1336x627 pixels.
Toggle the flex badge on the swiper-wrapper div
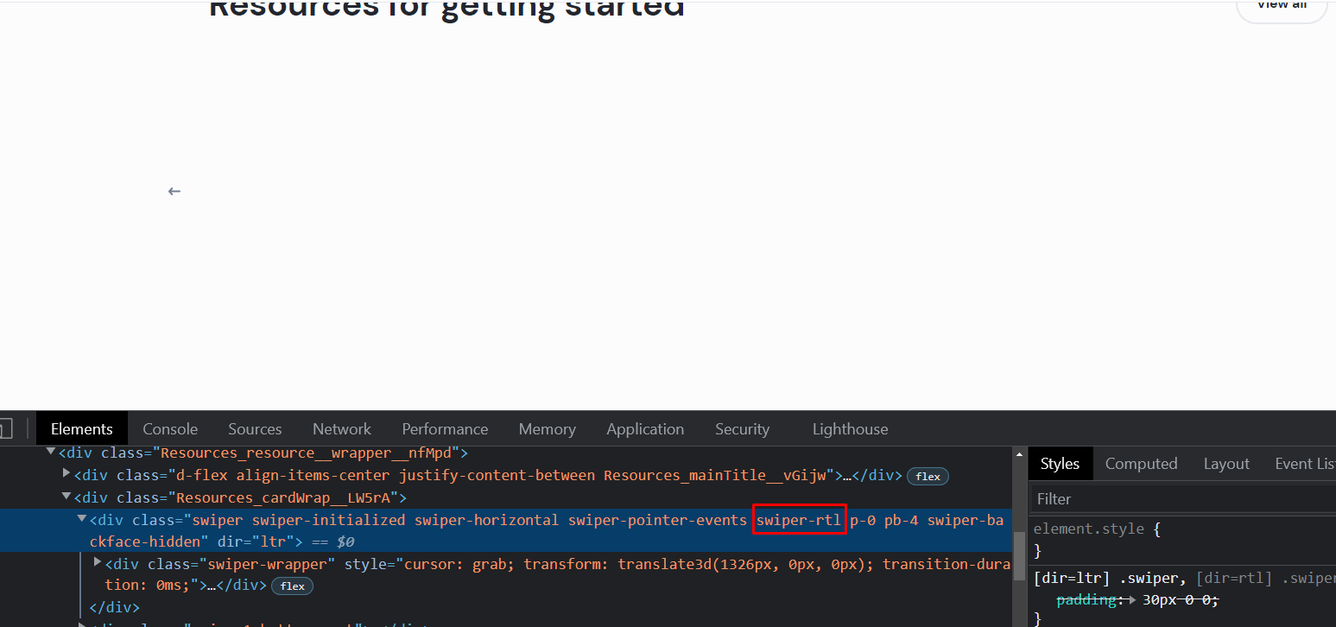pyautogui.click(x=292, y=586)
